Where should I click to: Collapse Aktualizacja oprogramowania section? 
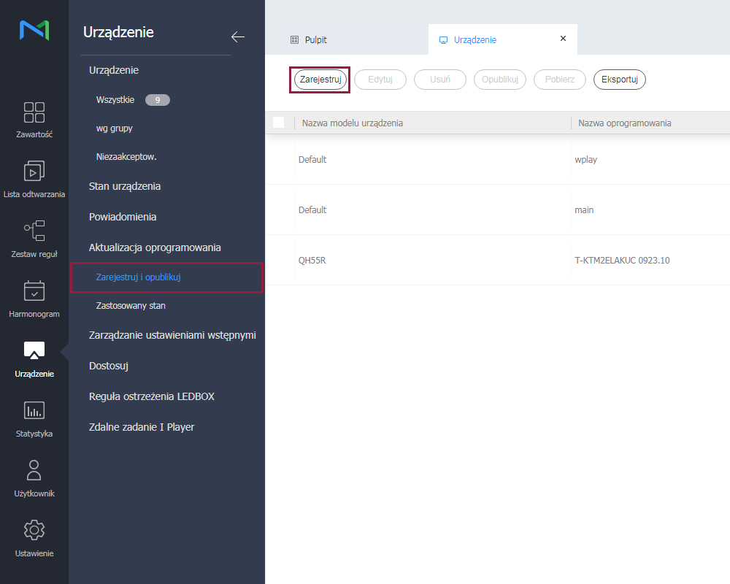tap(155, 247)
